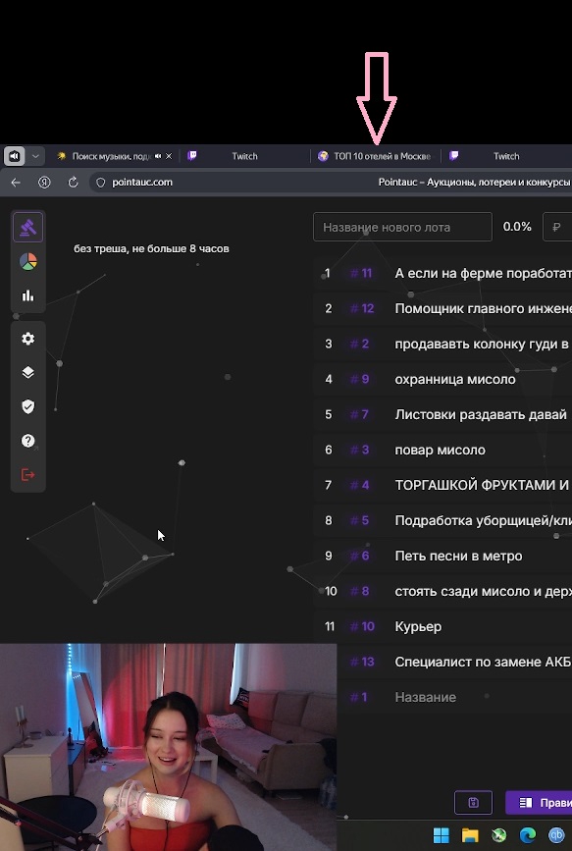Select the Курьер lot row
The image size is (572, 851).
coord(442,626)
